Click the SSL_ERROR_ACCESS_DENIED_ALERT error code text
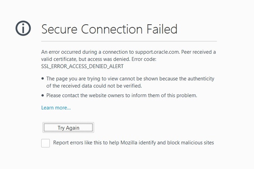Image resolution: width=254 pixels, height=169 pixels. pos(82,66)
